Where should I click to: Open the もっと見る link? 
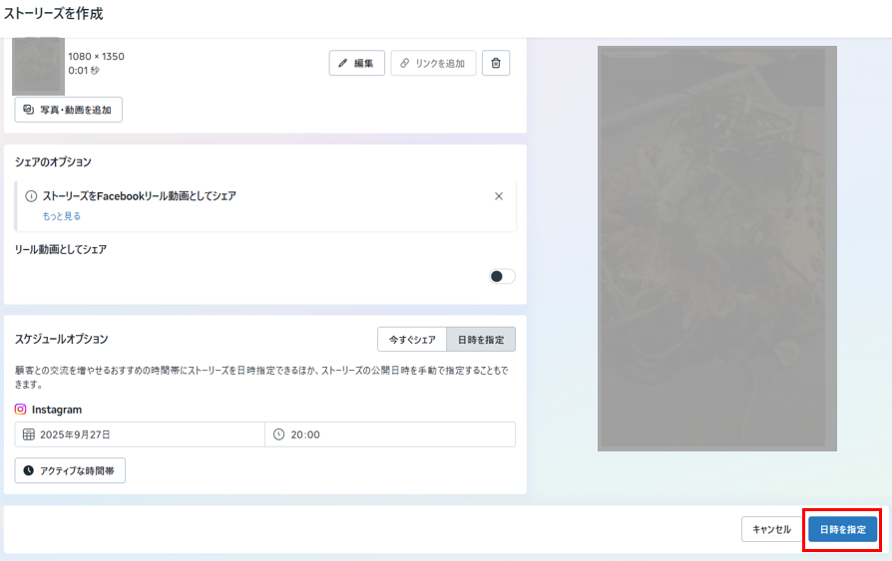click(x=61, y=216)
